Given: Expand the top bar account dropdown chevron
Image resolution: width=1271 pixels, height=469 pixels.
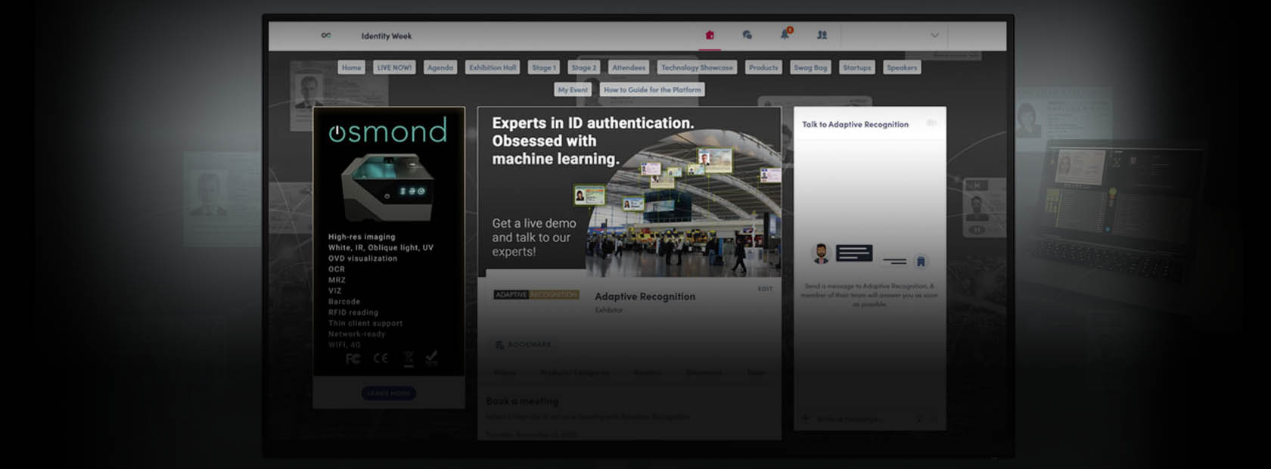Looking at the screenshot, I should 934,36.
